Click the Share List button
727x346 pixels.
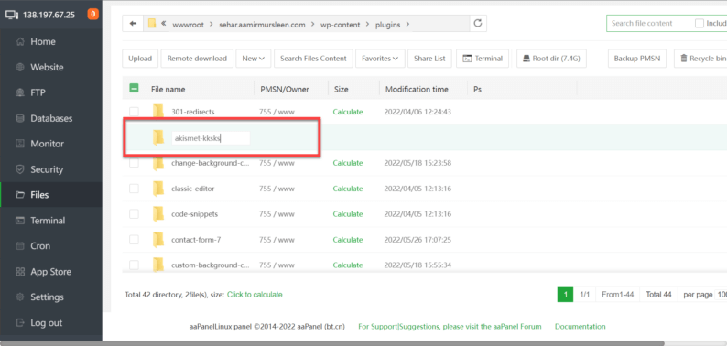429,59
